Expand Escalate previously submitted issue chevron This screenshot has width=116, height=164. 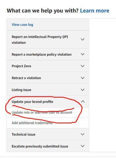pos(83,146)
